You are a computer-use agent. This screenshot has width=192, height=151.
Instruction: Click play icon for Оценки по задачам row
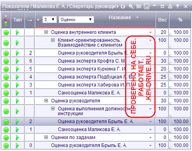point(17,138)
